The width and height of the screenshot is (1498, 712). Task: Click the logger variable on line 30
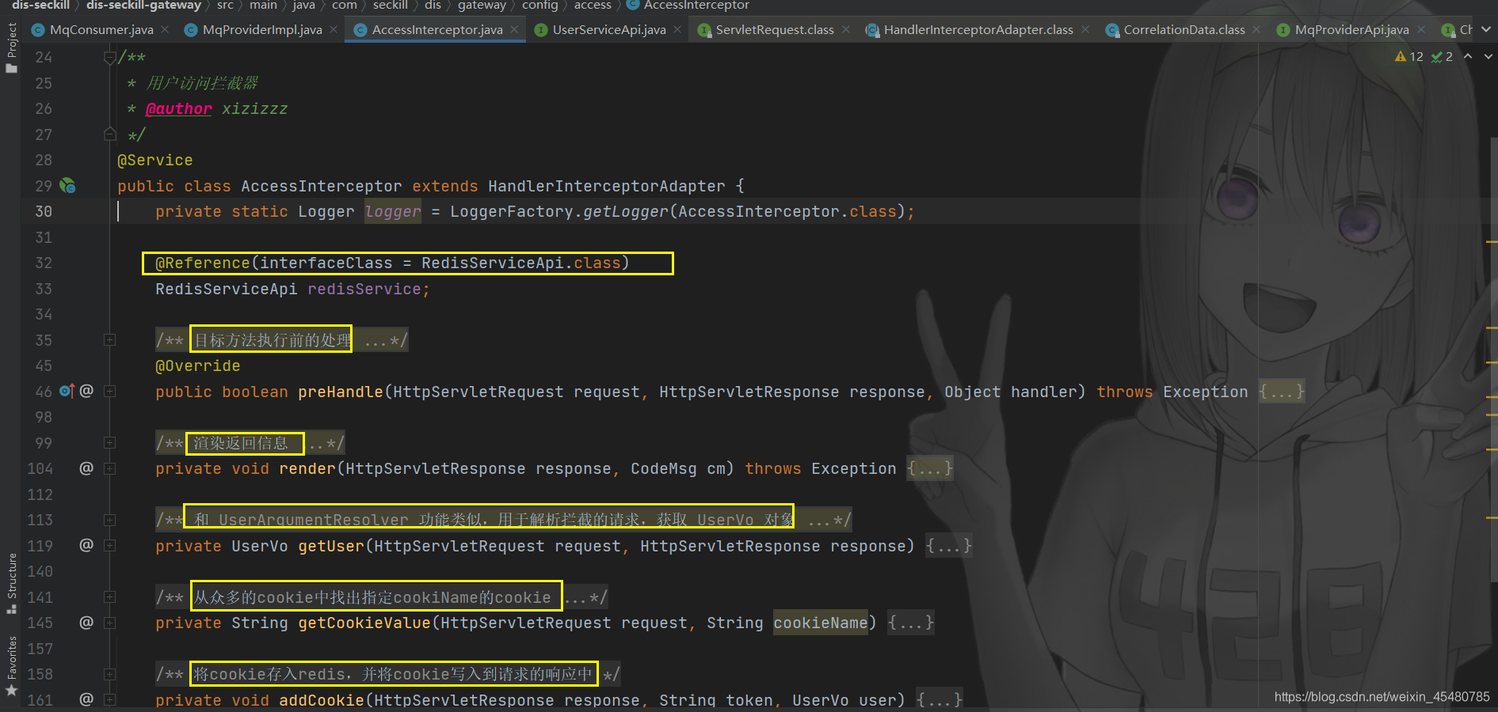[393, 211]
